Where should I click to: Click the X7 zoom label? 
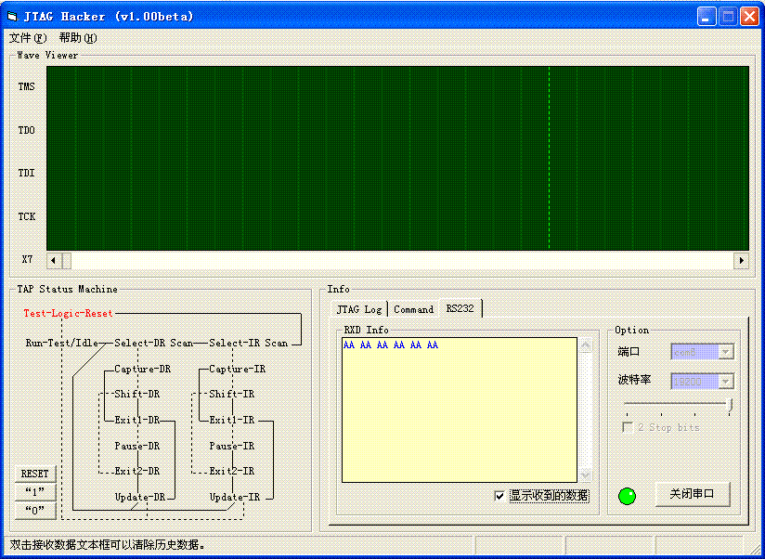[27, 259]
